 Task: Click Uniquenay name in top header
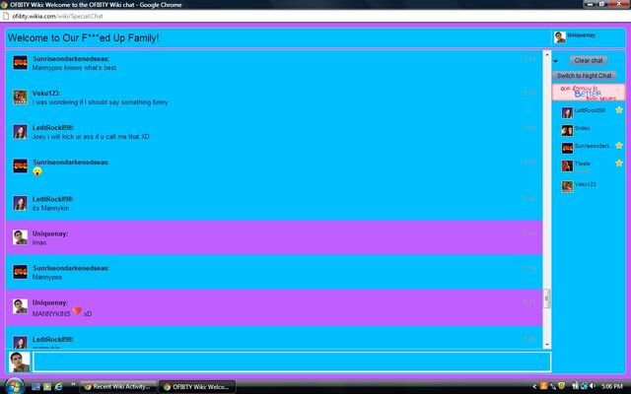tap(581, 35)
